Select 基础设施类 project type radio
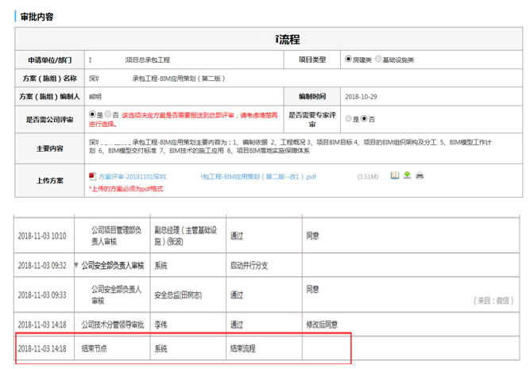 [378, 59]
